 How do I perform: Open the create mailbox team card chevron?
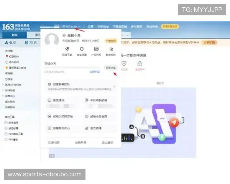114,86
